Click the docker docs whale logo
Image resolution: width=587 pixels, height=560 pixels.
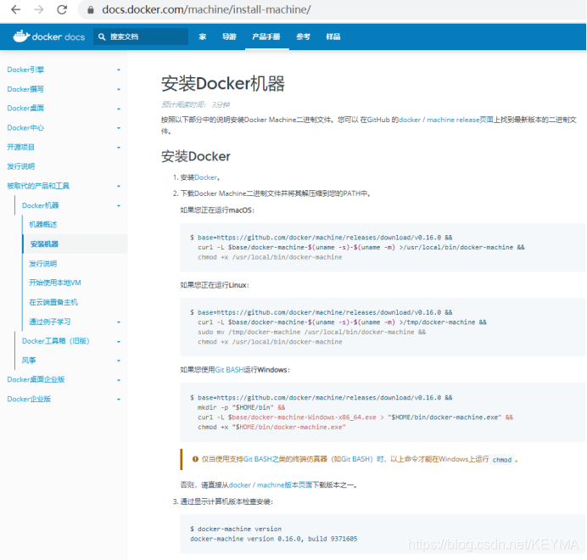pos(48,36)
